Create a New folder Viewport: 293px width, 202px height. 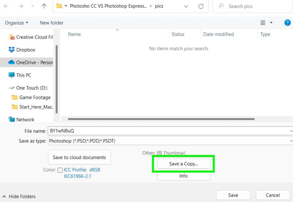52,23
